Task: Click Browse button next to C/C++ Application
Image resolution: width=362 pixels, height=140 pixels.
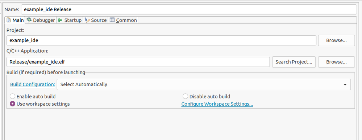Action: (x=336, y=62)
